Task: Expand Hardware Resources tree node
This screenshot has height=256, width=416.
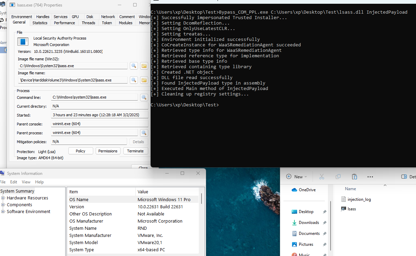Action: [3, 198]
